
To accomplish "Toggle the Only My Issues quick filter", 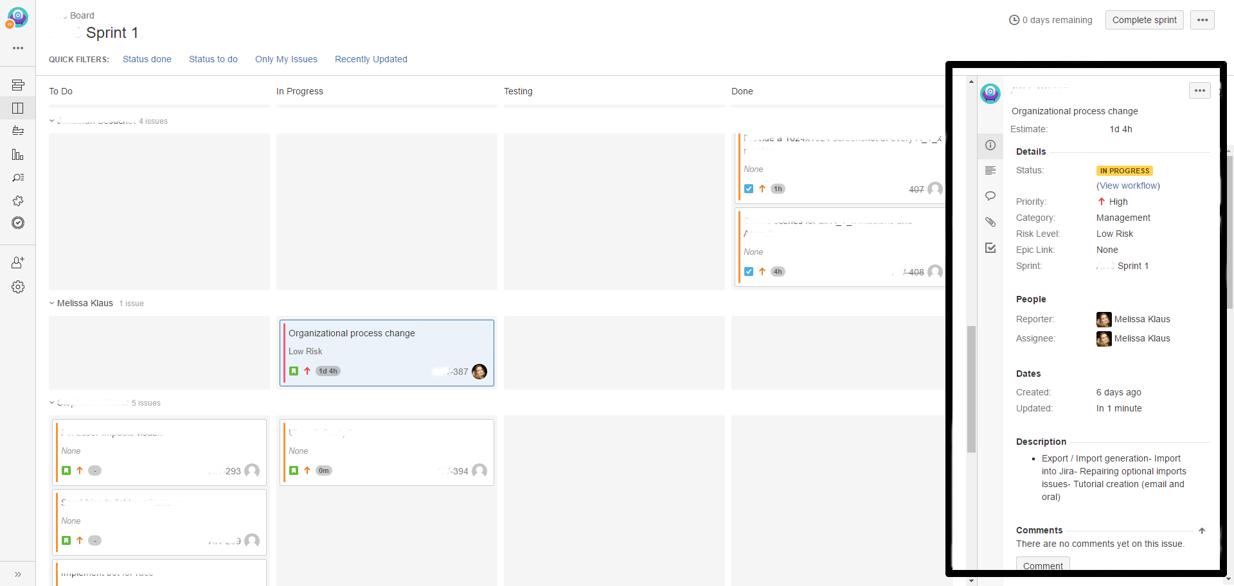I will (286, 59).
